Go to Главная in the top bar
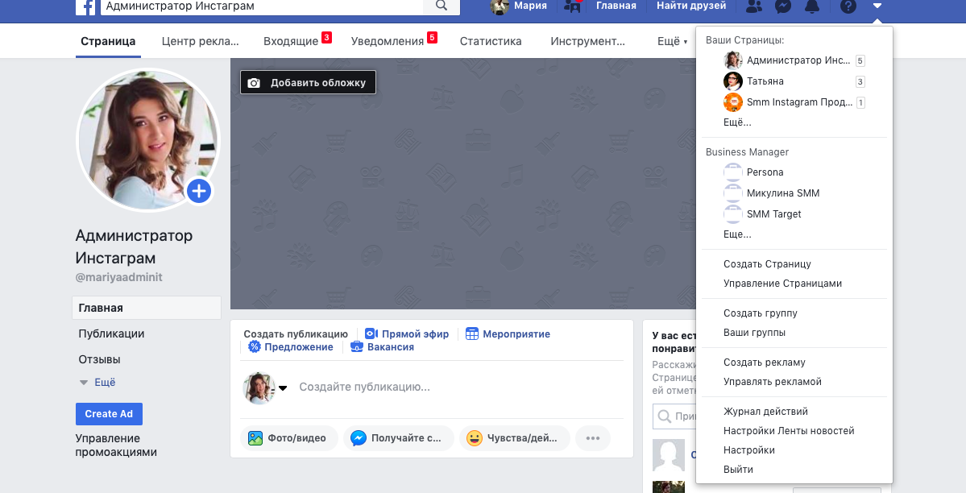The image size is (966, 493). point(616,6)
